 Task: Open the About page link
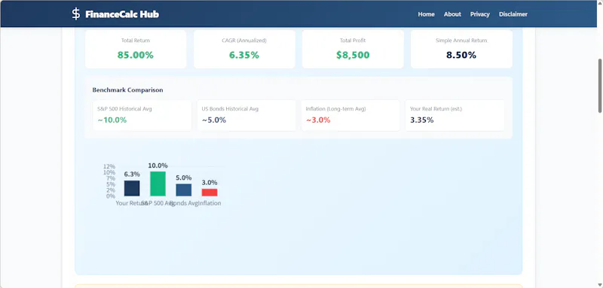tap(452, 14)
